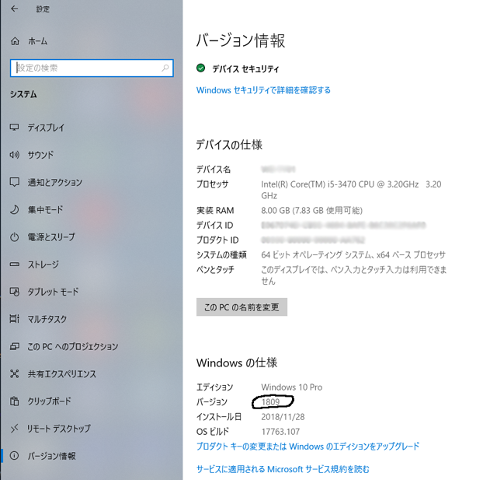Click the マルチタスク icon

click(14, 319)
